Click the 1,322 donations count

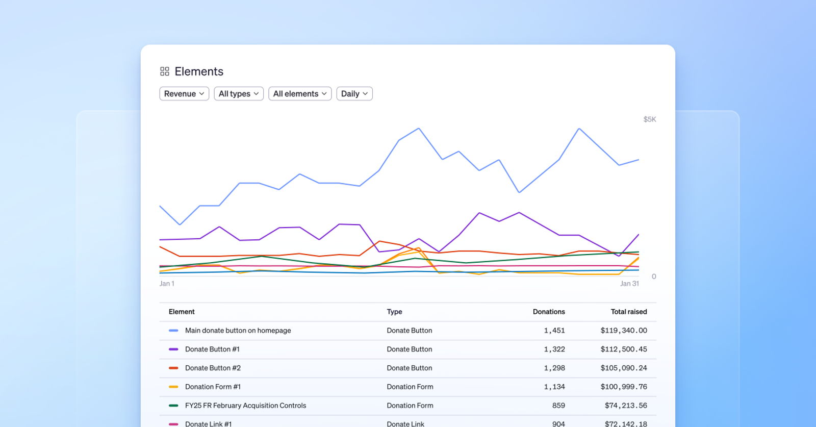click(x=554, y=349)
